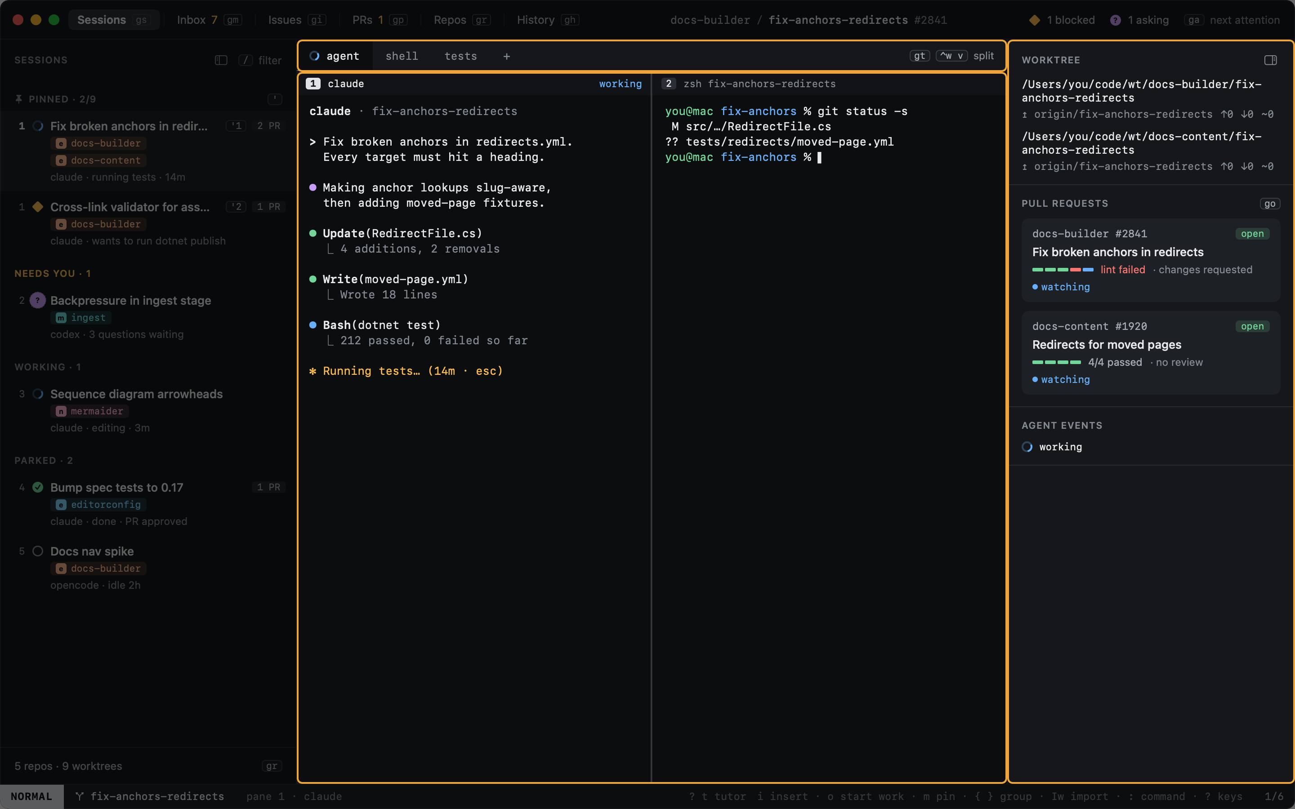Image resolution: width=1295 pixels, height=809 pixels.
Task: Click the gt shortcut badge
Action: coord(920,56)
